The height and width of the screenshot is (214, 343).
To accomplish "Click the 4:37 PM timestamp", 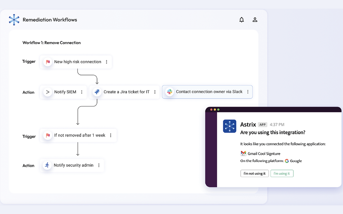I will click(277, 125).
